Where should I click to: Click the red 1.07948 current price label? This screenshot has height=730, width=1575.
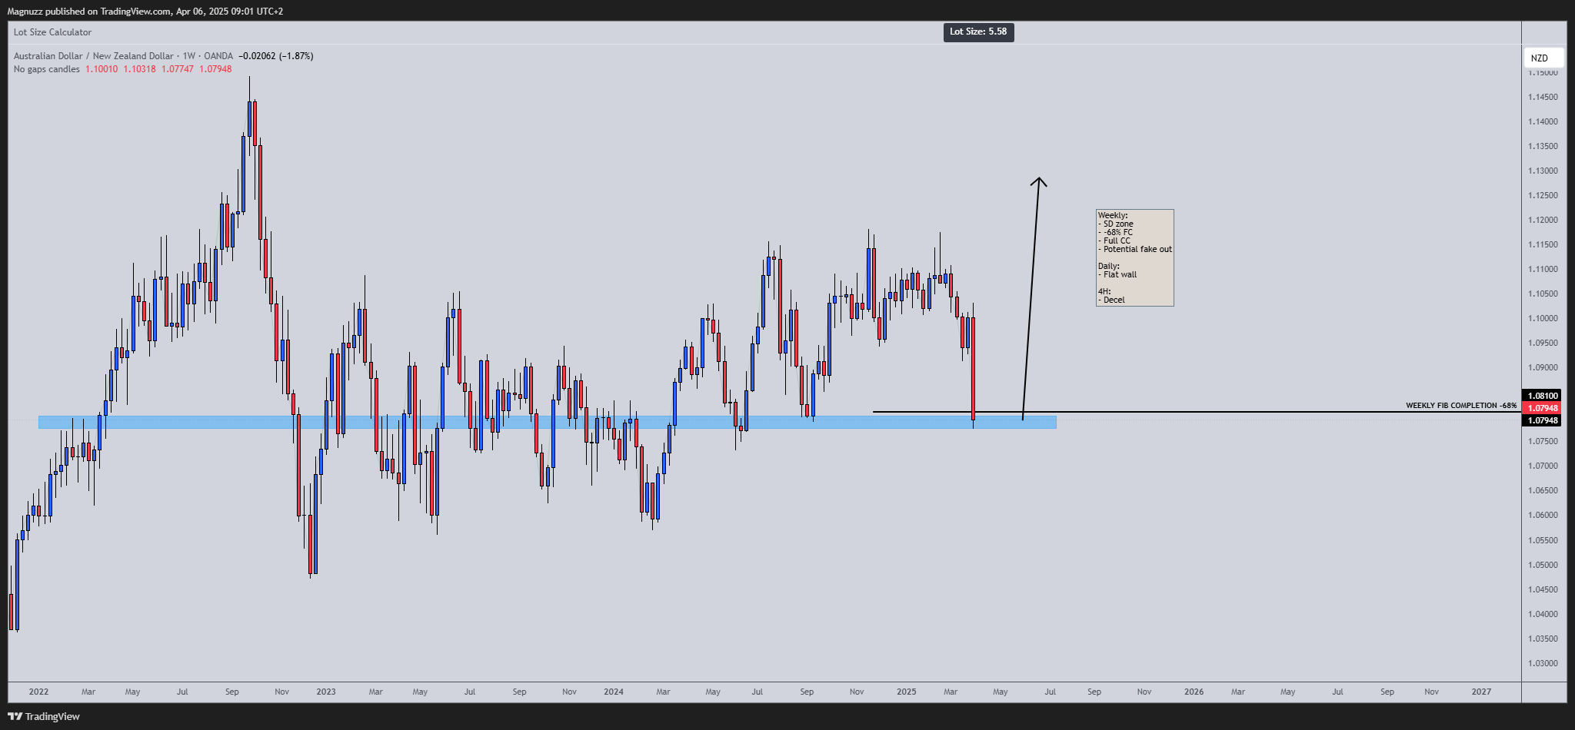pos(1542,408)
